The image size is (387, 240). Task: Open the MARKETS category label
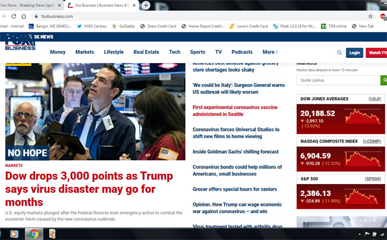point(14,166)
